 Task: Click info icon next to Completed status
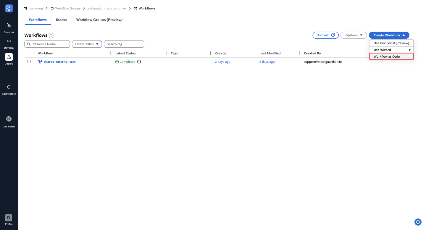point(139,62)
